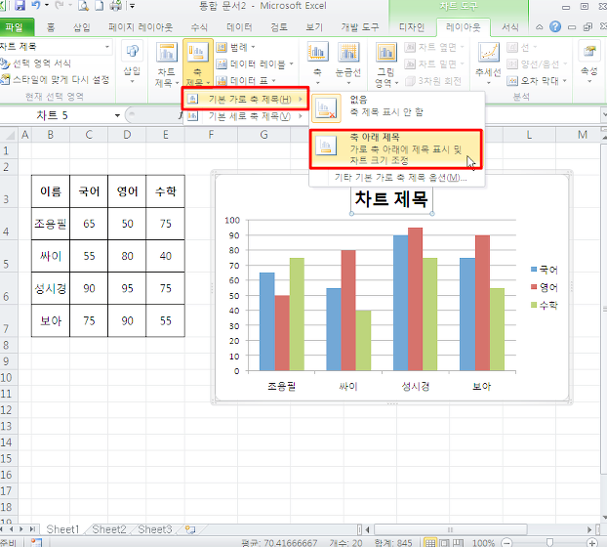Switch to the 보기 View tab
Viewport: 607px width, 547px height.
pyautogui.click(x=314, y=27)
